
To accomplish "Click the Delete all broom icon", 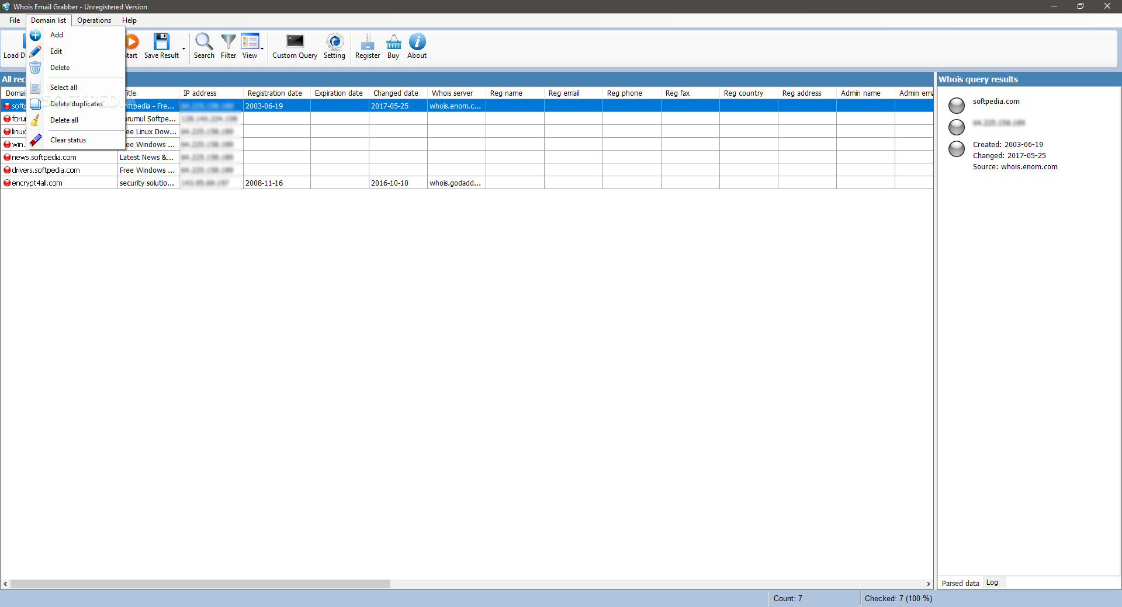I will (x=36, y=120).
